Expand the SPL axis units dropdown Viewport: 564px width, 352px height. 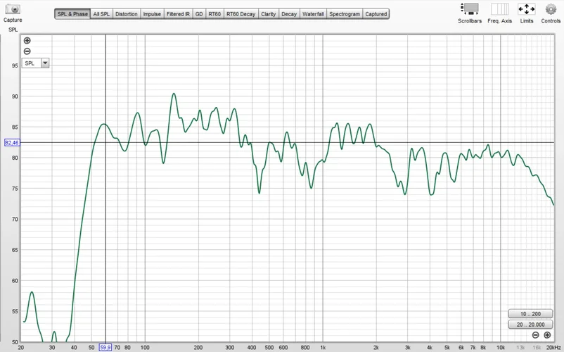[x=45, y=63]
